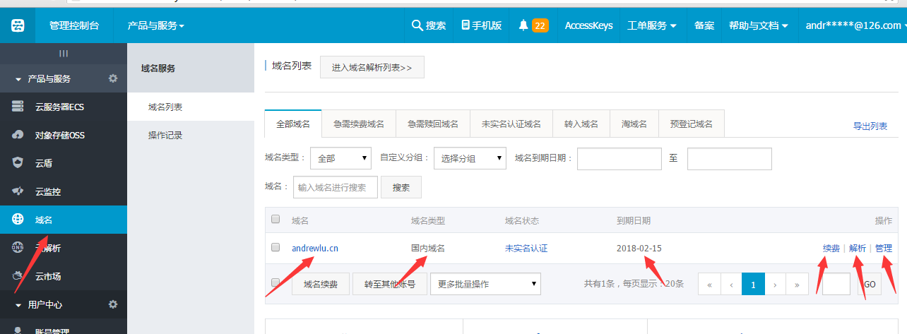The image size is (907, 334).
Task: Click the 域名续费 batch button
Action: coord(321,285)
